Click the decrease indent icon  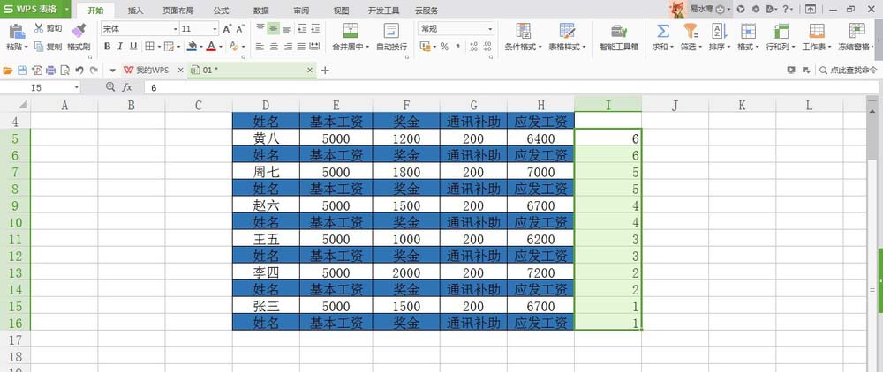(302, 28)
